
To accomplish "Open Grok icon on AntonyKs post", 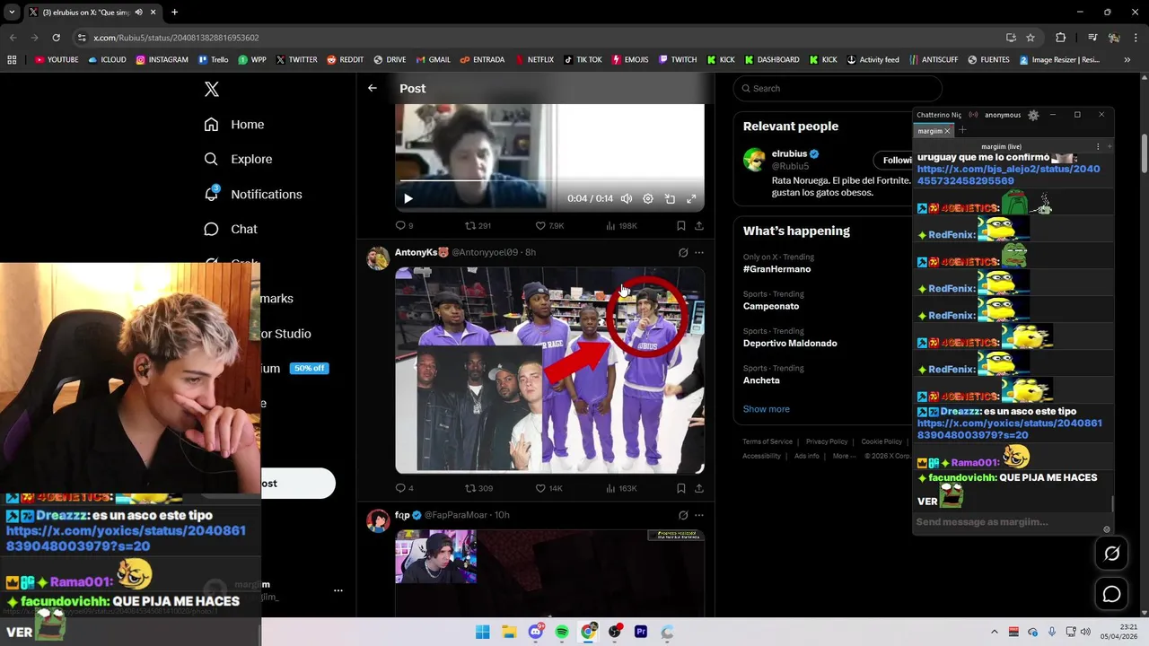I will pos(683,252).
